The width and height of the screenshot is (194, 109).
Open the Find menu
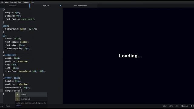(x=19, y=2)
